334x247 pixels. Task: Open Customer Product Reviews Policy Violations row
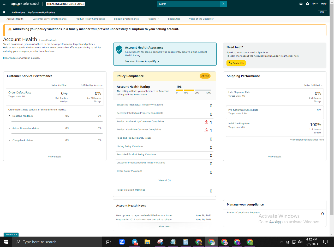(x=164, y=163)
